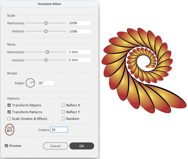This screenshot has height=159, width=188.
Task: Click the reference point locator icon
Action: pyautogui.click(x=10, y=130)
